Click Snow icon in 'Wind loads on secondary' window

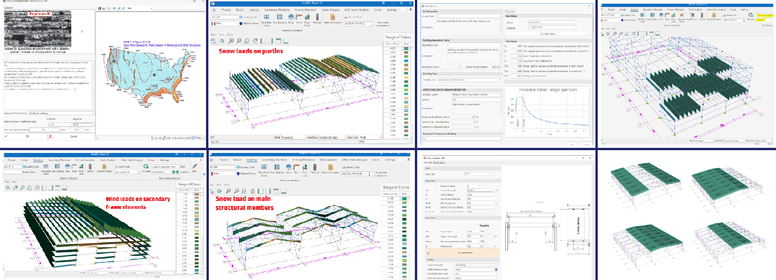point(67,166)
